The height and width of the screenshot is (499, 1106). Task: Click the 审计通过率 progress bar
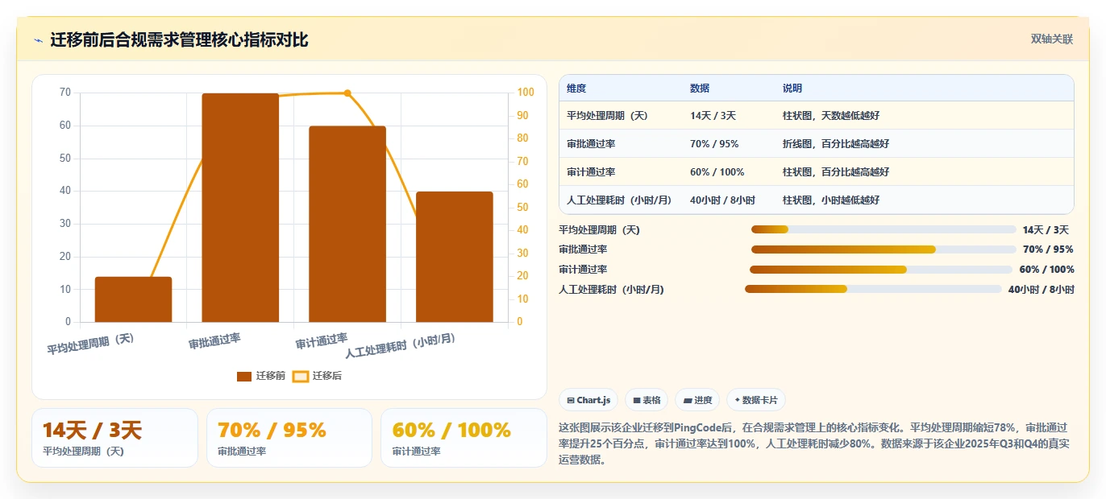881,270
